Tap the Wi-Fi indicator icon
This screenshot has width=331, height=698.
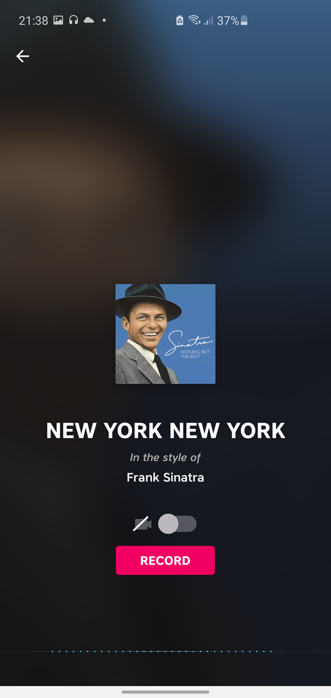(x=194, y=20)
